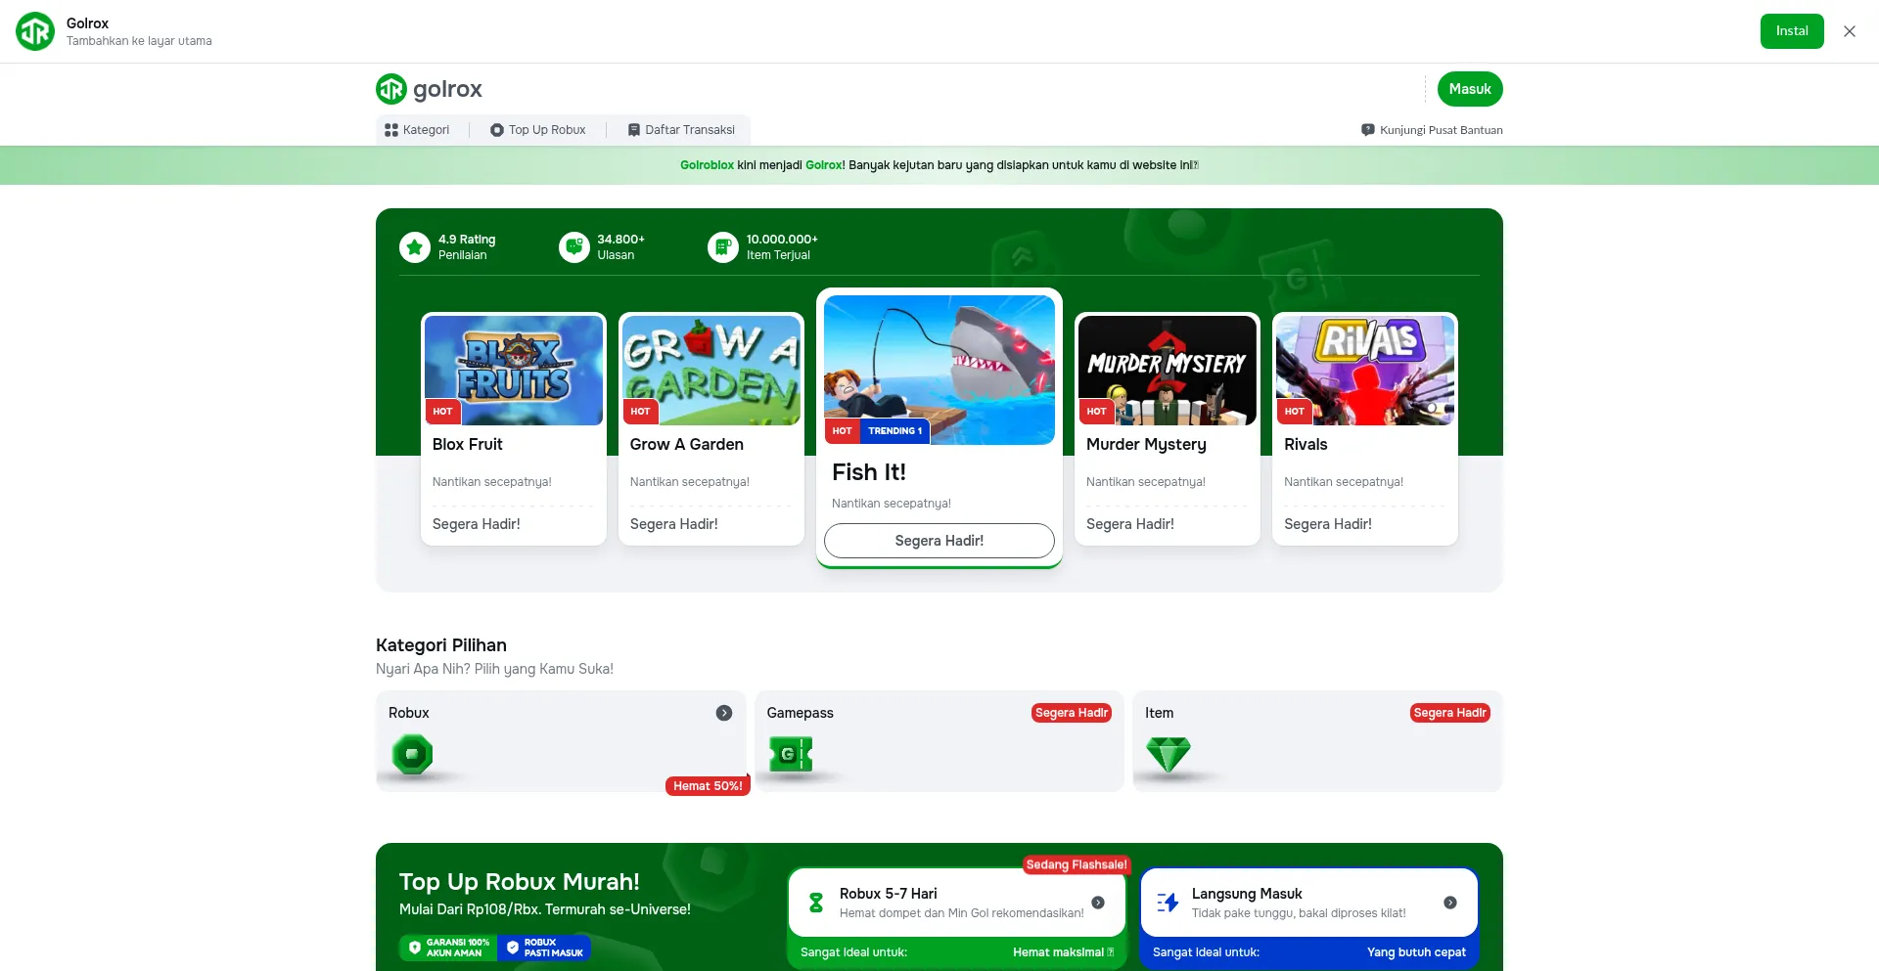Viewport: 1879px width, 971px height.
Task: Open Daftar Transaksi menu item
Action: (x=681, y=130)
